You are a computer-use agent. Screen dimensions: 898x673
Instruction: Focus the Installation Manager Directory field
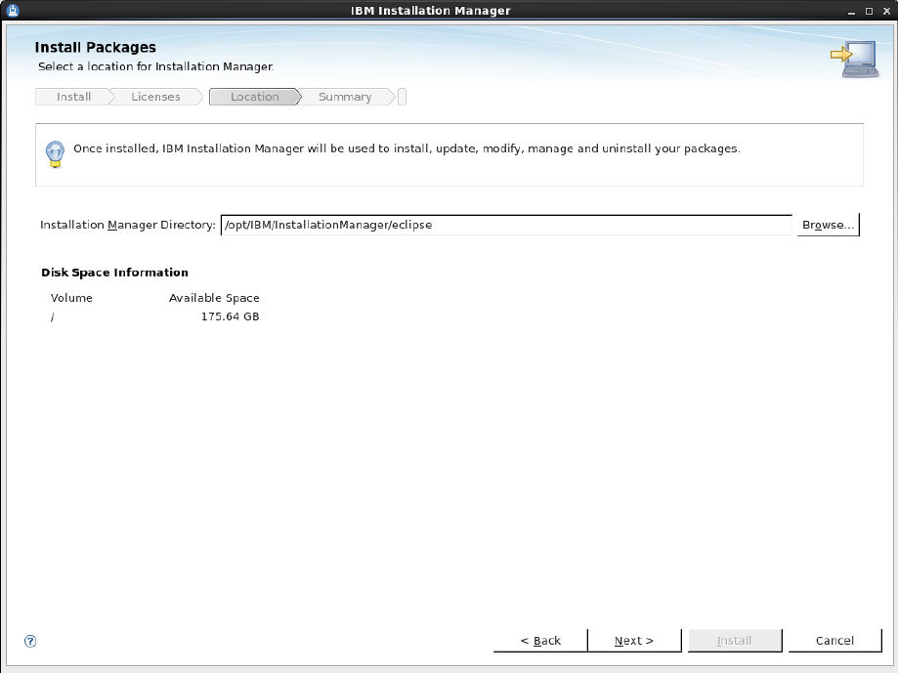[506, 225]
